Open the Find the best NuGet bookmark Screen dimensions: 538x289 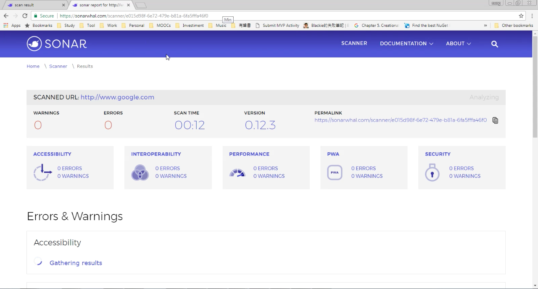426,26
